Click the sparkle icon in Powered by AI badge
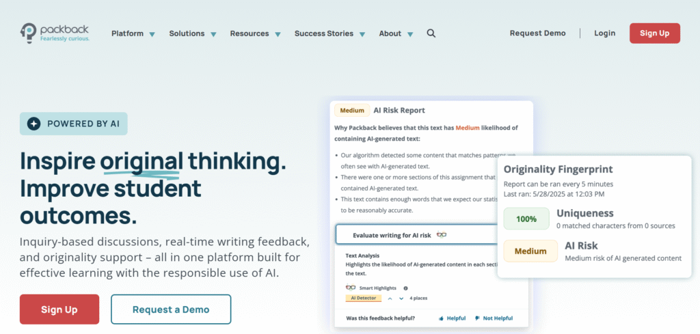The height and width of the screenshot is (334, 700). pyautogui.click(x=34, y=124)
